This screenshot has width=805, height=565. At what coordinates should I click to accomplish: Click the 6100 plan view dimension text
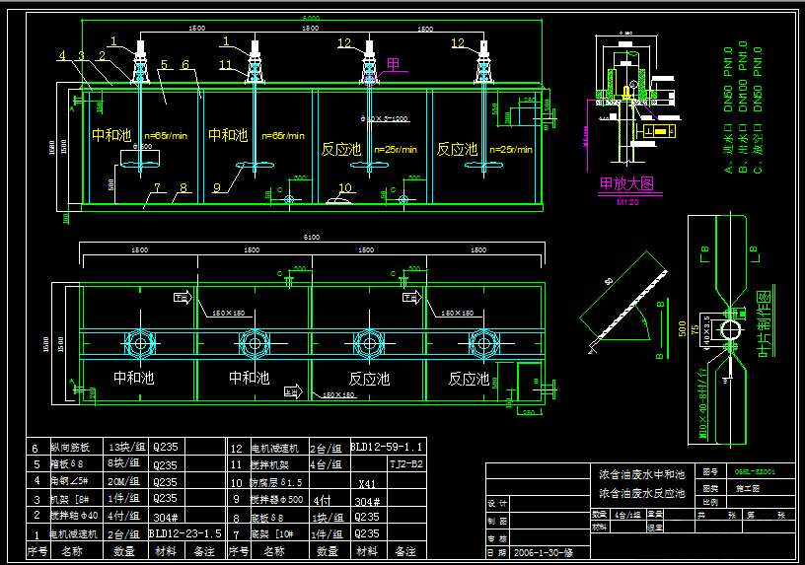point(311,237)
